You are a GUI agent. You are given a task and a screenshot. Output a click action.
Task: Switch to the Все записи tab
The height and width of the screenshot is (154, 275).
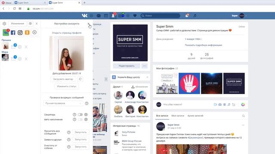click(x=162, y=115)
